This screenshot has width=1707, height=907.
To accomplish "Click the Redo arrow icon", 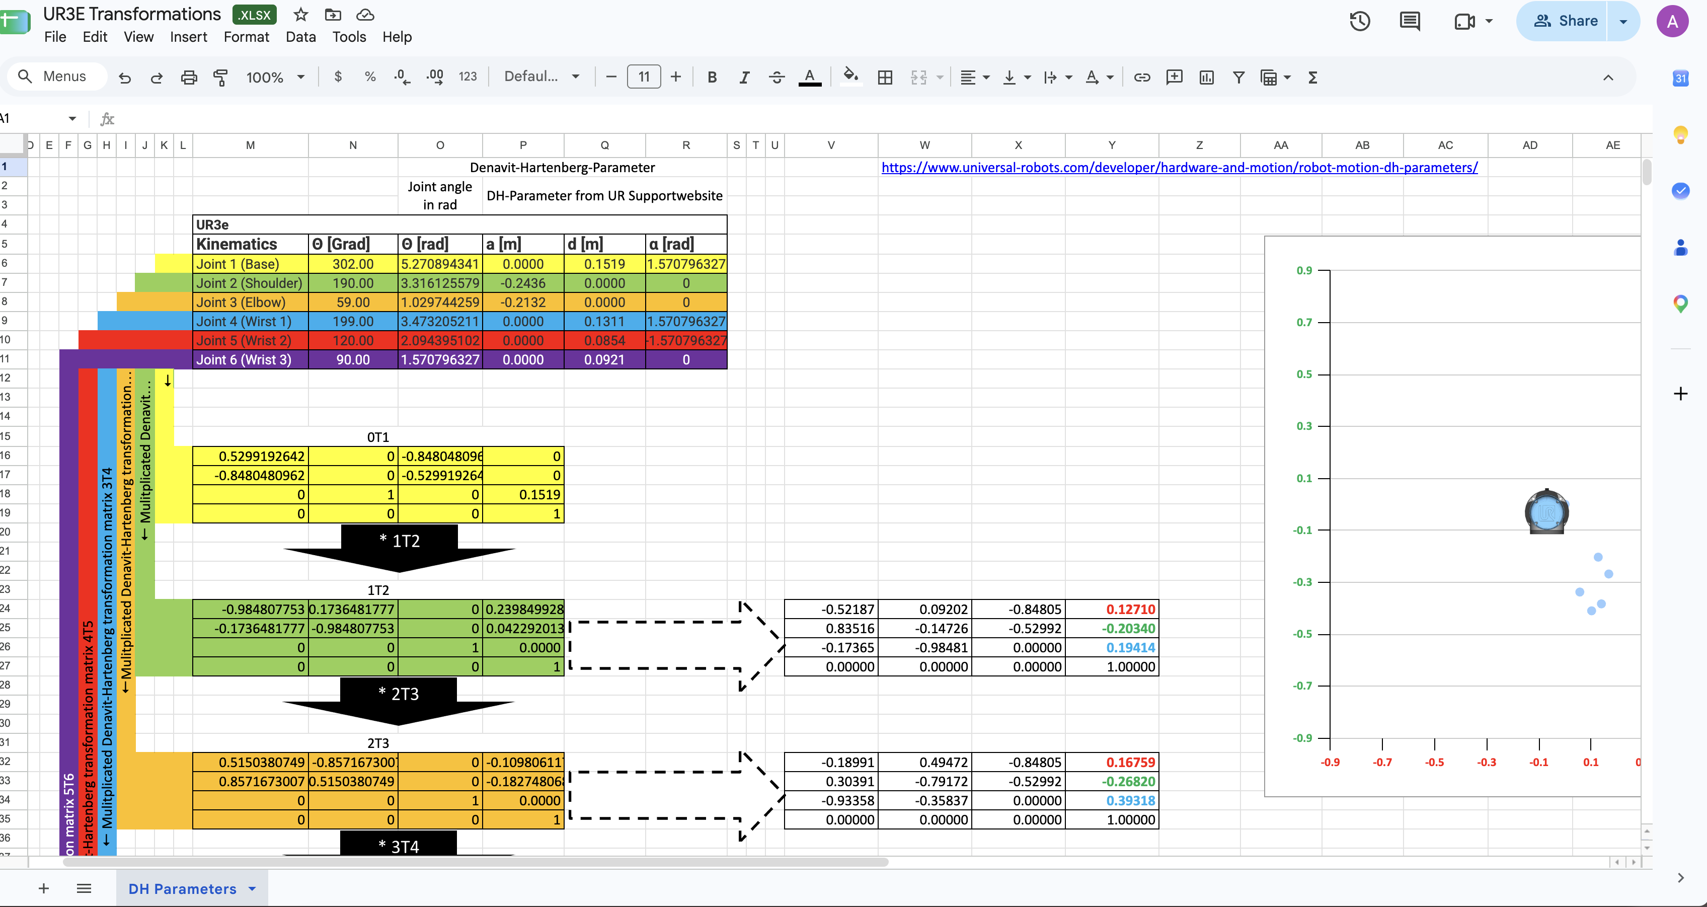I will [x=157, y=78].
